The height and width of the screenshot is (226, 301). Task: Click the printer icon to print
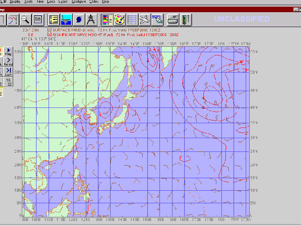173,19
